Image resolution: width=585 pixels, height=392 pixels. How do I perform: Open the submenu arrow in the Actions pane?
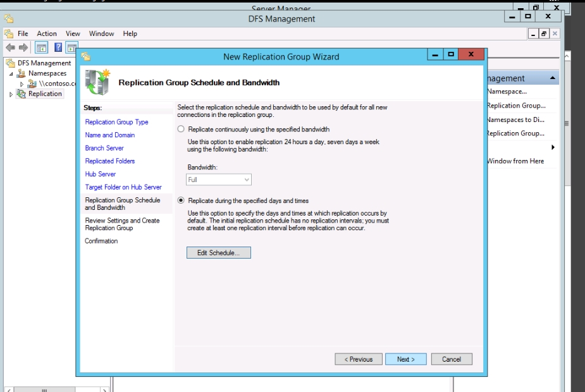click(553, 147)
